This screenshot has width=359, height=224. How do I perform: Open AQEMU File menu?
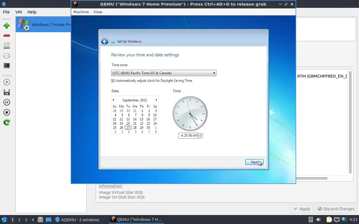[x=6, y=12]
